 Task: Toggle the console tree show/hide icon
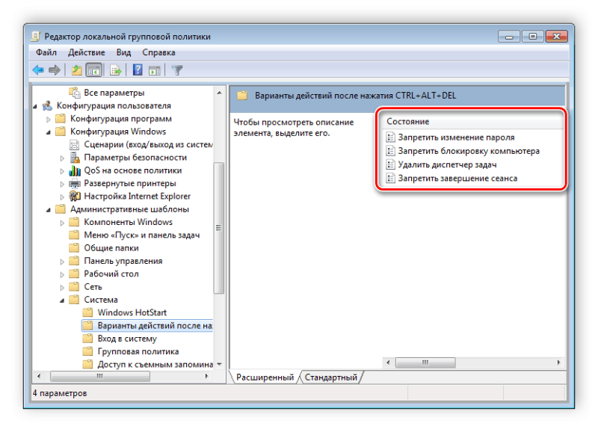click(x=94, y=70)
